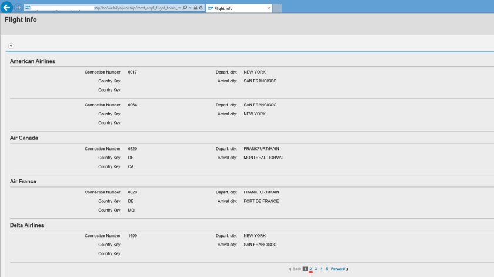
Task: Click the Flight Info page title
Action: [x=21, y=19]
